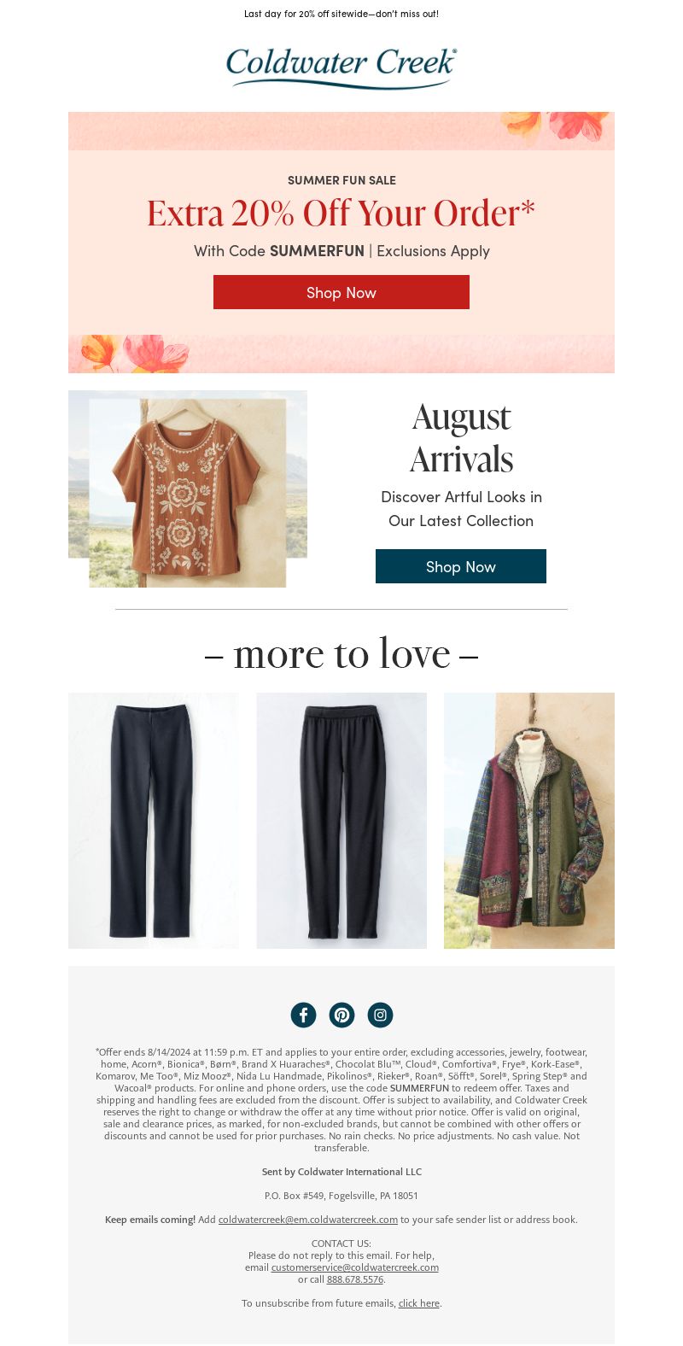Screen dimensions: 683x1346
Task: View the straight-leg navy pants product
Action: (x=154, y=820)
